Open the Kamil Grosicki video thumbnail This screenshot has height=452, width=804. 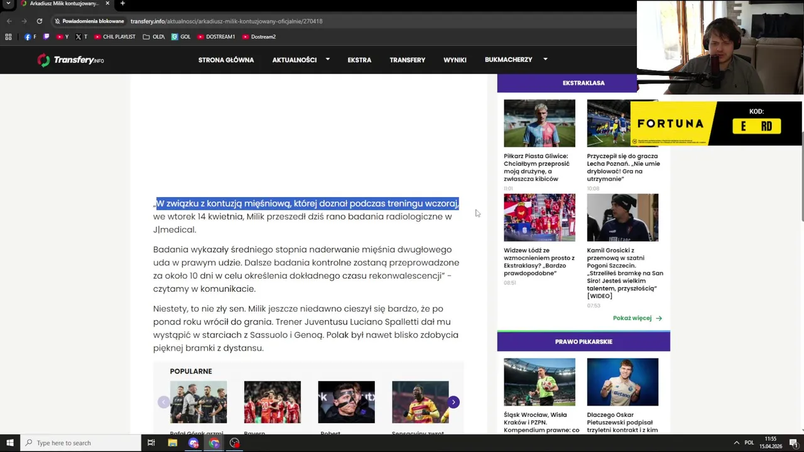pyautogui.click(x=622, y=217)
